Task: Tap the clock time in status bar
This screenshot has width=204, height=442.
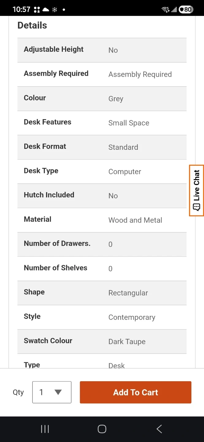Action: click(21, 10)
